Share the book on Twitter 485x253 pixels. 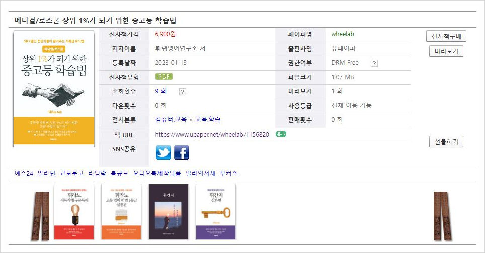164,152
